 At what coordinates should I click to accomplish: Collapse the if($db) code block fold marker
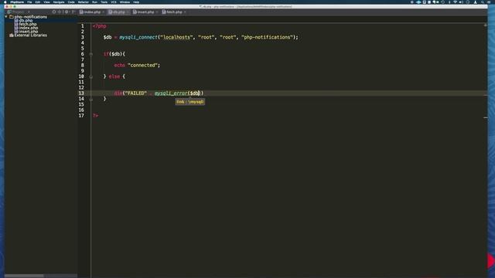[x=91, y=54]
